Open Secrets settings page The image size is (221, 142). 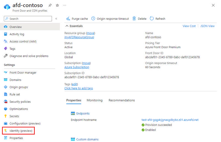click(x=14, y=116)
